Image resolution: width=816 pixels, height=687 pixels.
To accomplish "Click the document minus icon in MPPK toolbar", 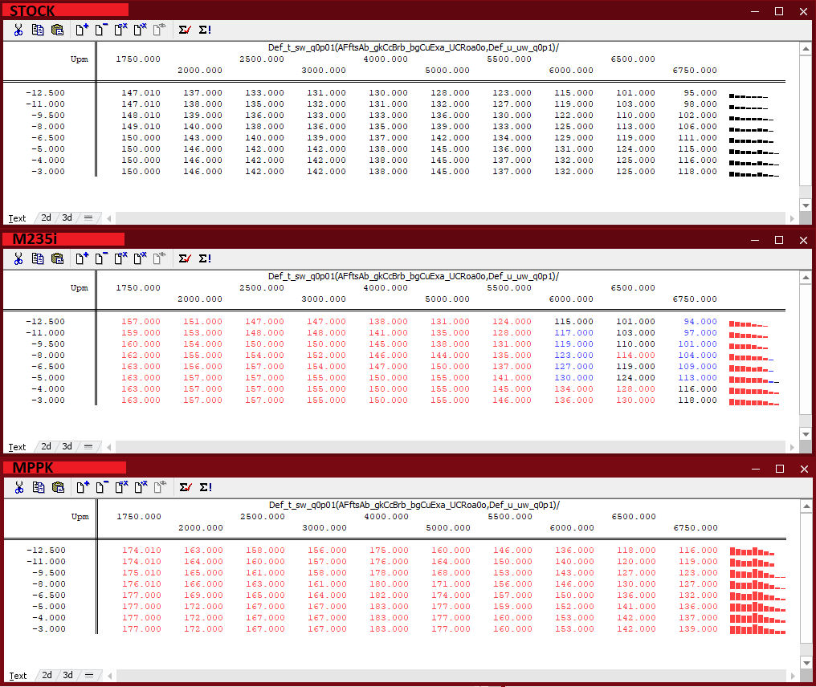I will (x=101, y=488).
